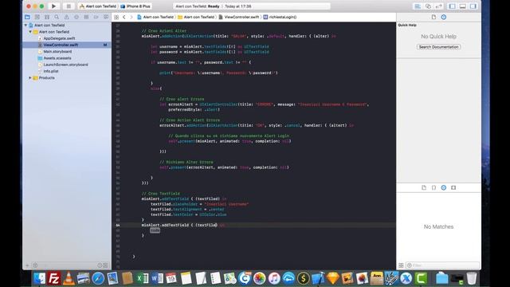510x287 pixels.
Task: Select AppDelegate.swift in navigator
Action: 59,38
